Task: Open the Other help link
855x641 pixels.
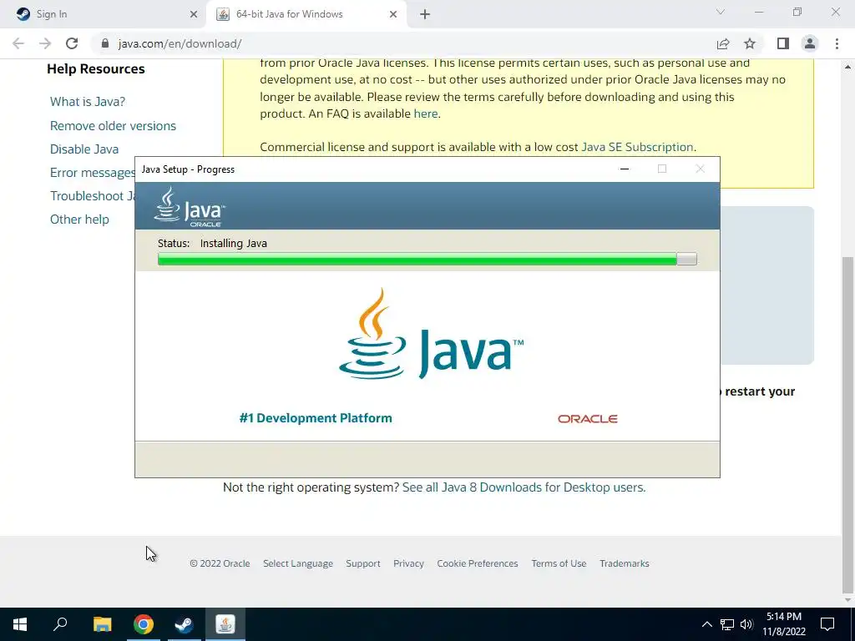Action: tap(79, 220)
